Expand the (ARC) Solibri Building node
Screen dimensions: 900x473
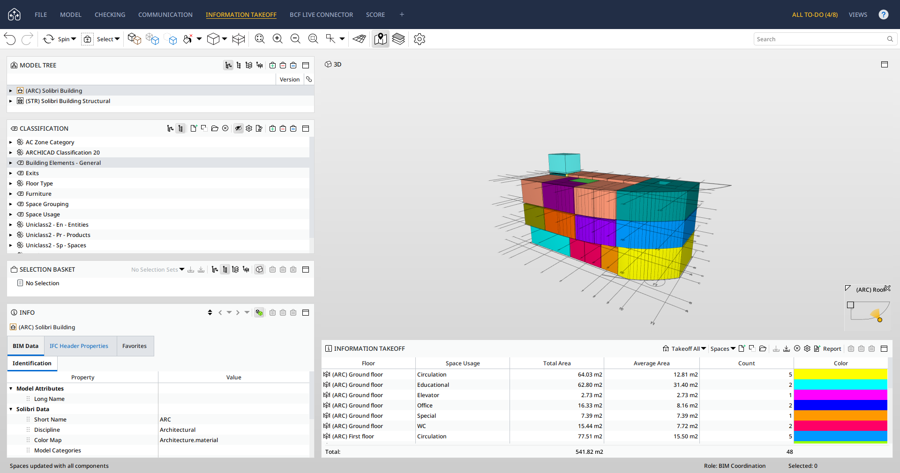coord(11,91)
